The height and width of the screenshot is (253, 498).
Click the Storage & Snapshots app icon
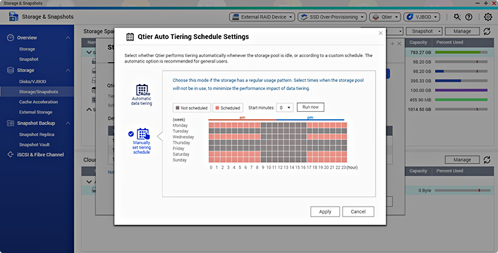point(13,17)
